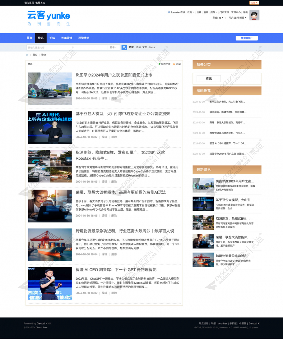Click the founder user icon
This screenshot has width=283, height=339.
coord(169,12)
